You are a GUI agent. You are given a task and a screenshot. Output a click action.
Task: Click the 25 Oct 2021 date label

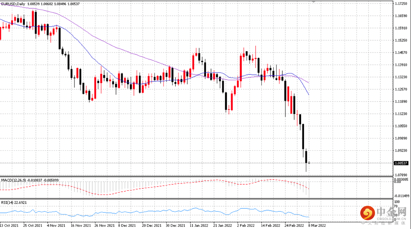coord(33,225)
